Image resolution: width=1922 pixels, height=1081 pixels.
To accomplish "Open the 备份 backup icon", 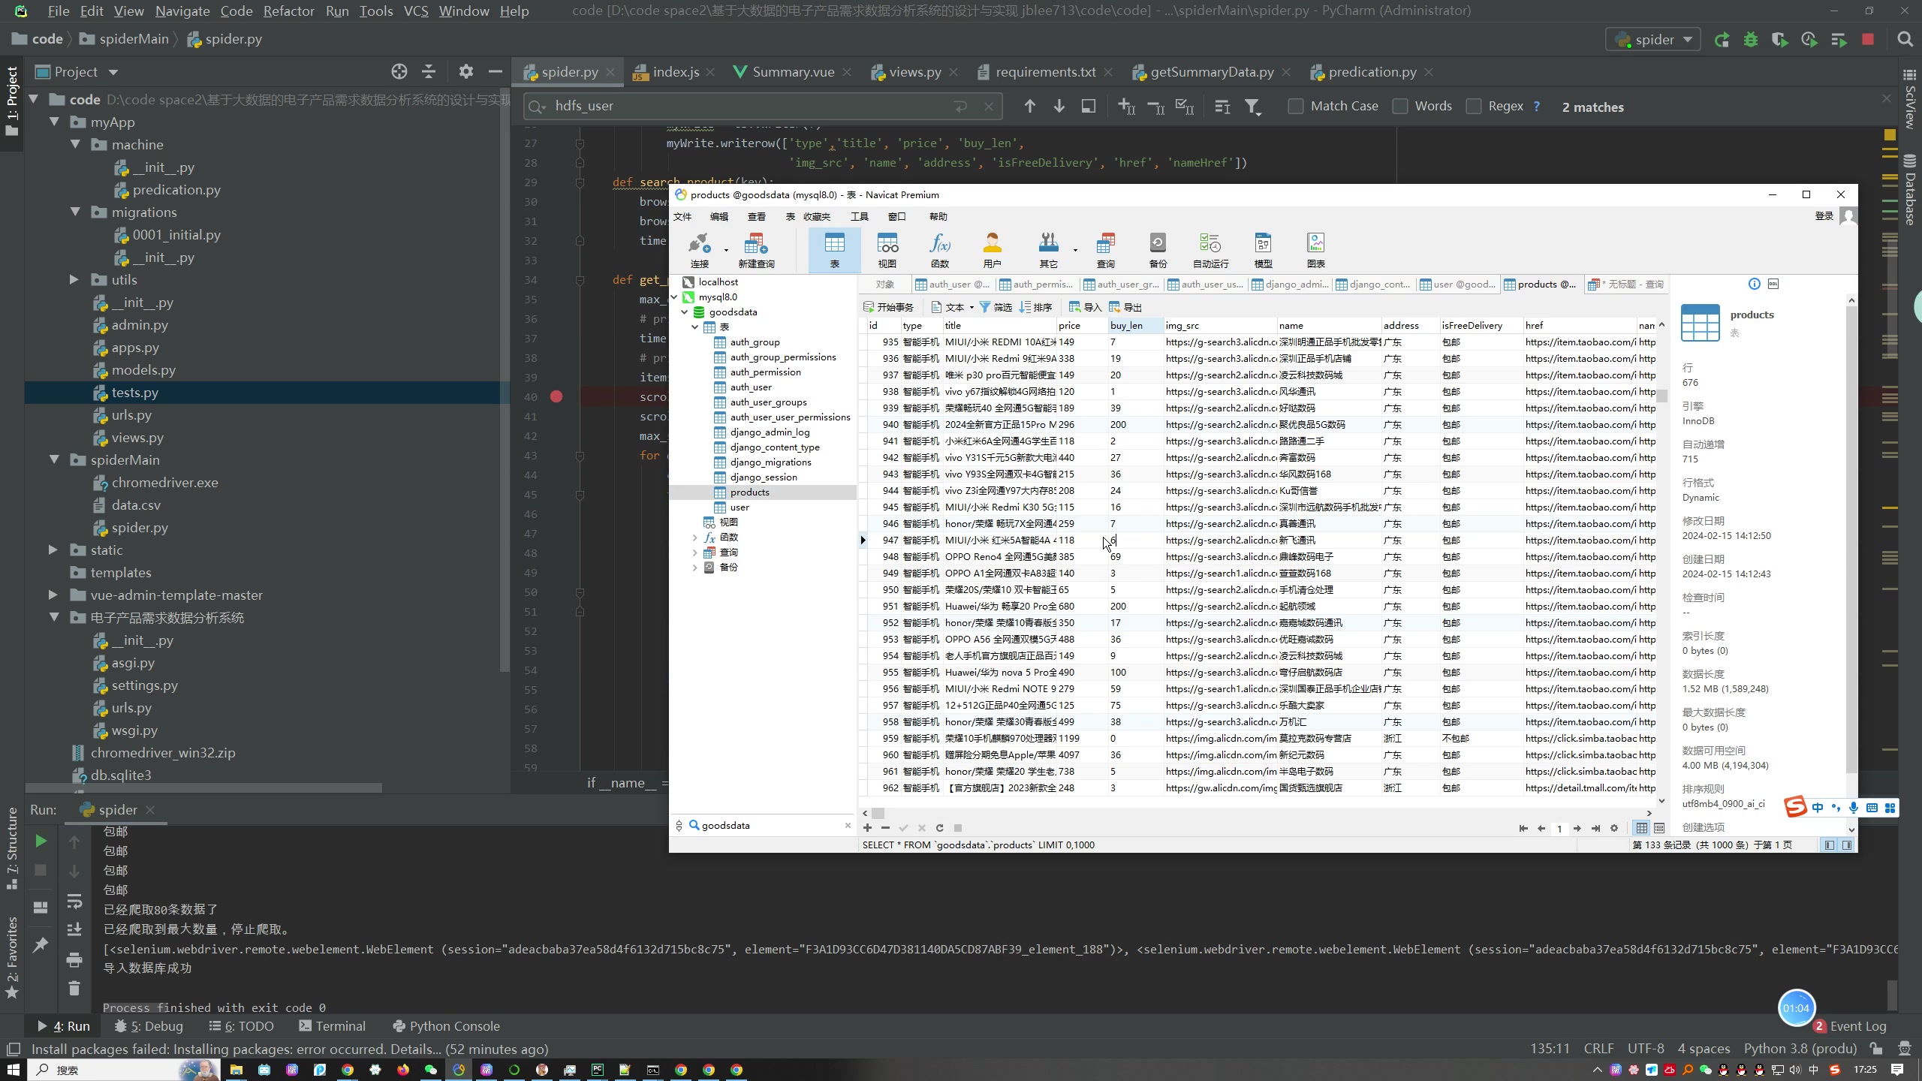I will (x=1158, y=250).
